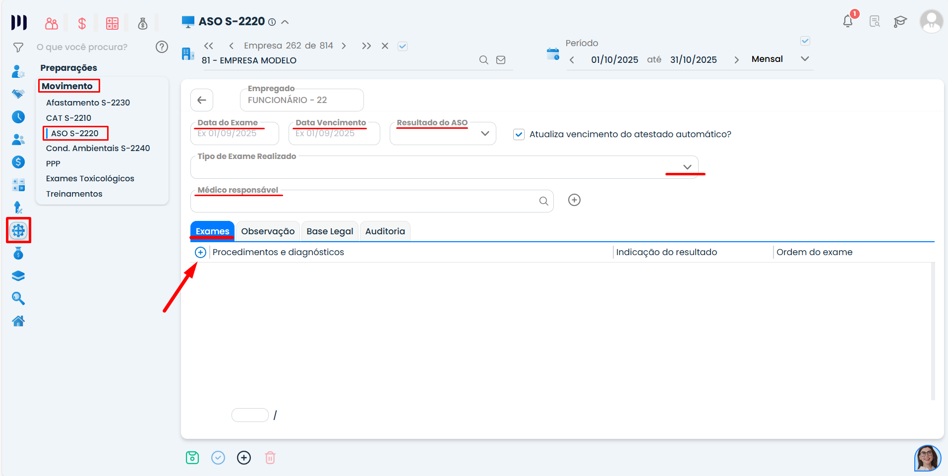Screen dimensions: 948x476
Task: Switch to the Observação tab
Action: [268, 231]
